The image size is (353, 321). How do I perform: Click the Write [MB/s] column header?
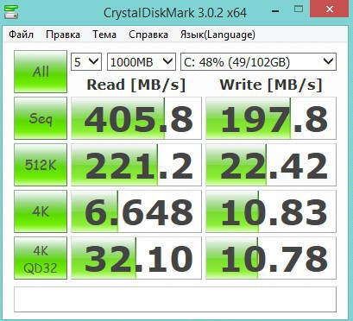(x=271, y=85)
